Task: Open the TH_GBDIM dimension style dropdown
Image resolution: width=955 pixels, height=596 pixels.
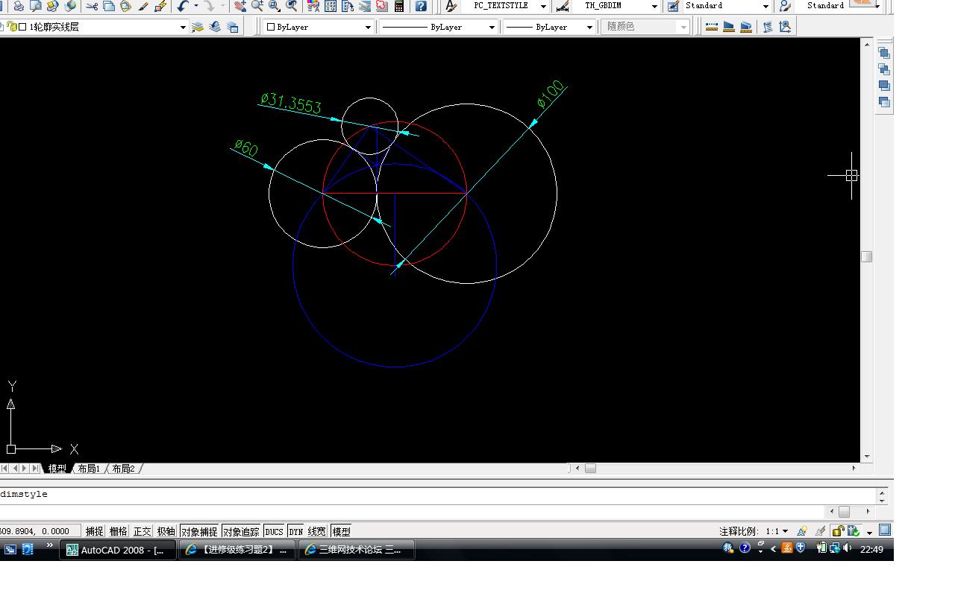Action: [654, 6]
